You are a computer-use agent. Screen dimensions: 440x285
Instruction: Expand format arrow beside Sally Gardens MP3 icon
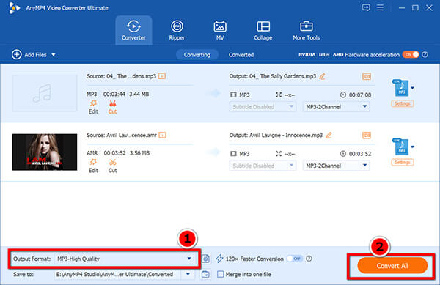(412, 88)
